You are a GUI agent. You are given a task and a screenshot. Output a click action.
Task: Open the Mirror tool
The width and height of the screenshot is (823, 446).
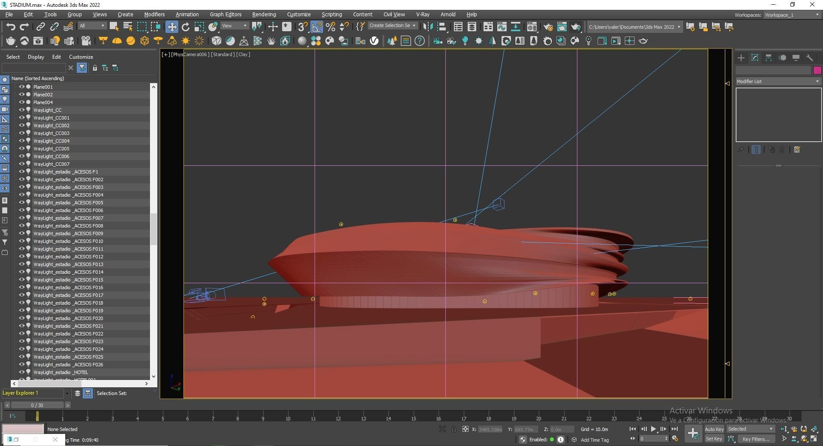pyautogui.click(x=428, y=27)
